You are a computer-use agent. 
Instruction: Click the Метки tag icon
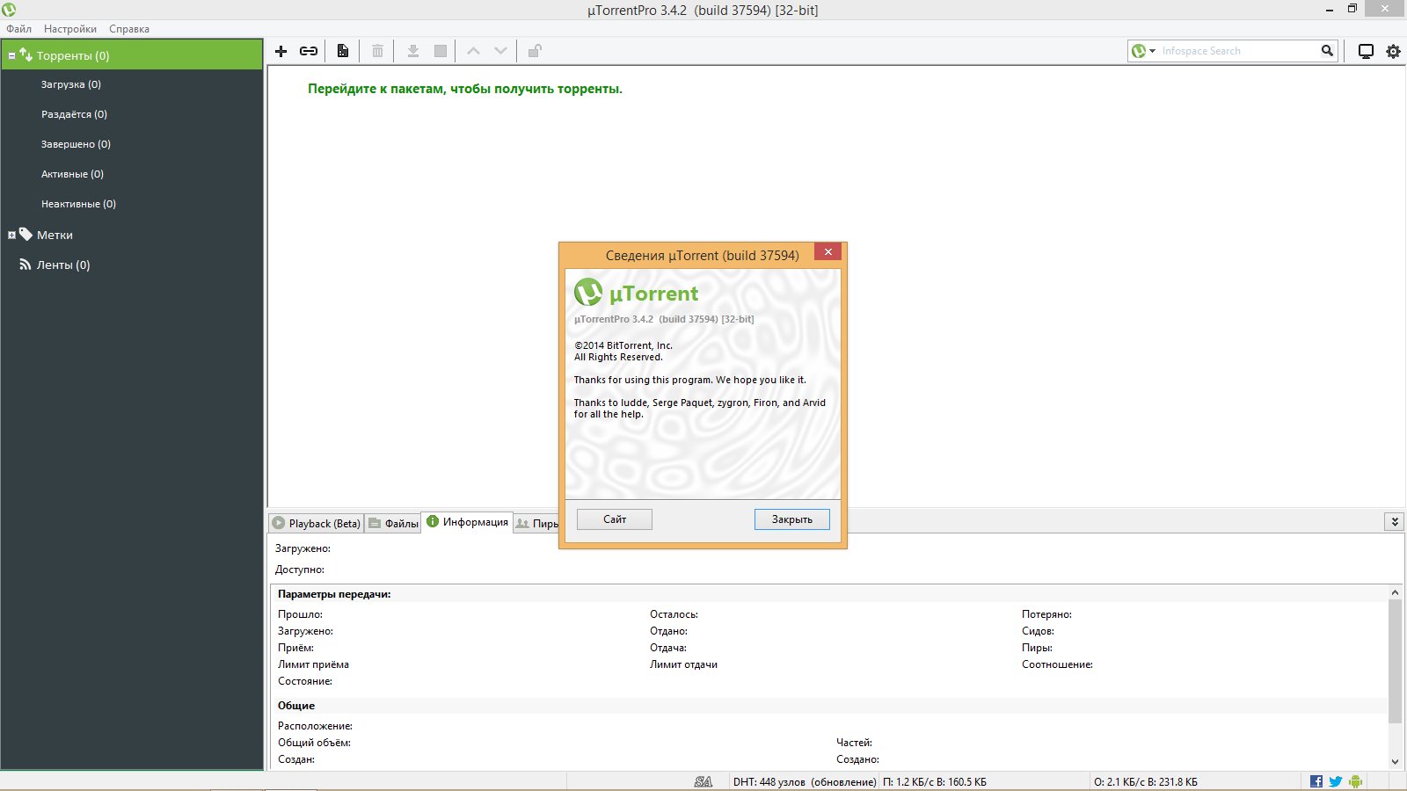tap(26, 235)
